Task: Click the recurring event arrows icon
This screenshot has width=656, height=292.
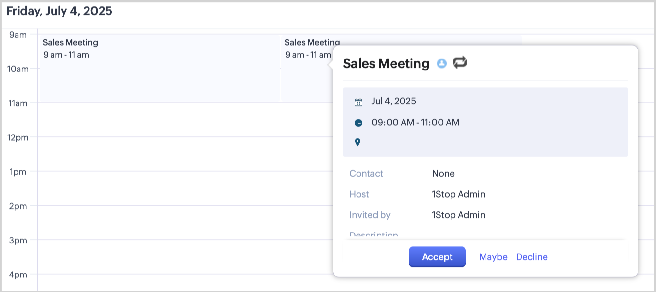Action: click(x=460, y=62)
